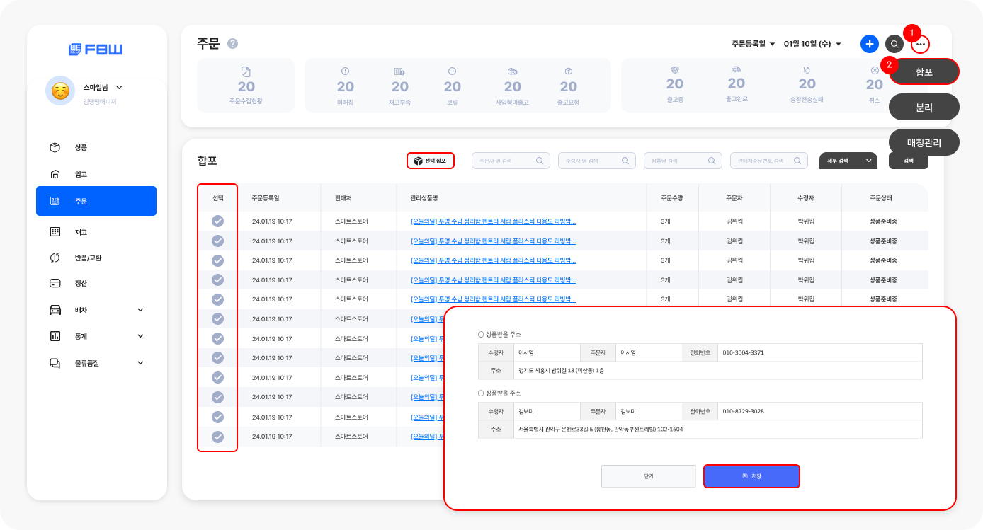Image resolution: width=983 pixels, height=530 pixels.
Task: Click the blue 저장 button
Action: pos(751,476)
